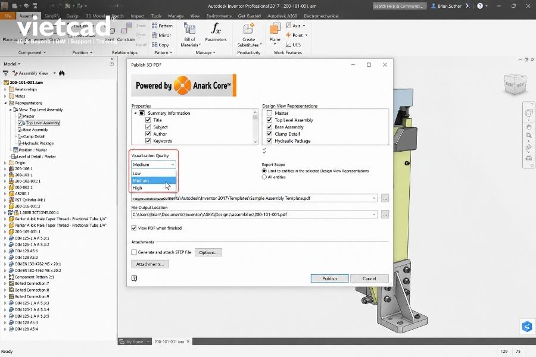Open the Assembly View dropdown
536x357 pixels.
click(54, 73)
